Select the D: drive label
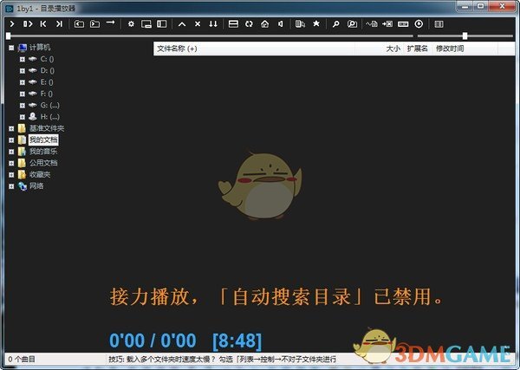The height and width of the screenshot is (370, 520). (x=48, y=70)
